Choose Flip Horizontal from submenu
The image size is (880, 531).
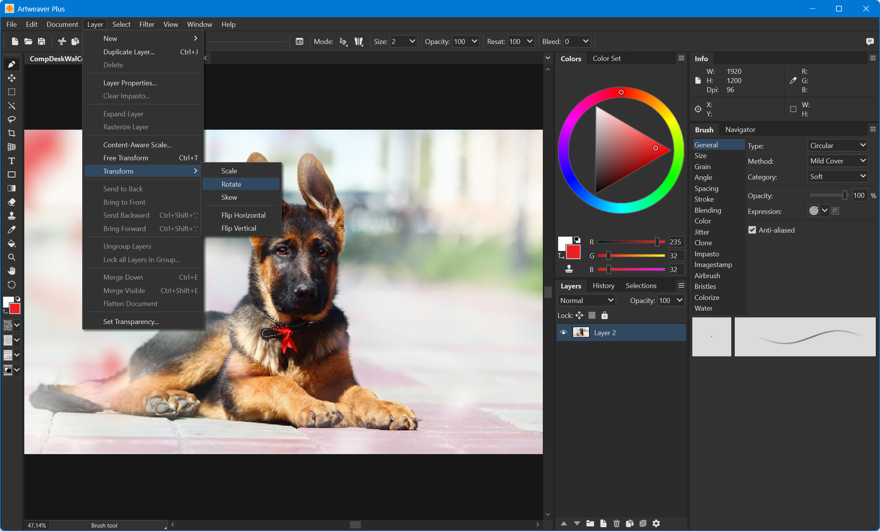point(243,215)
